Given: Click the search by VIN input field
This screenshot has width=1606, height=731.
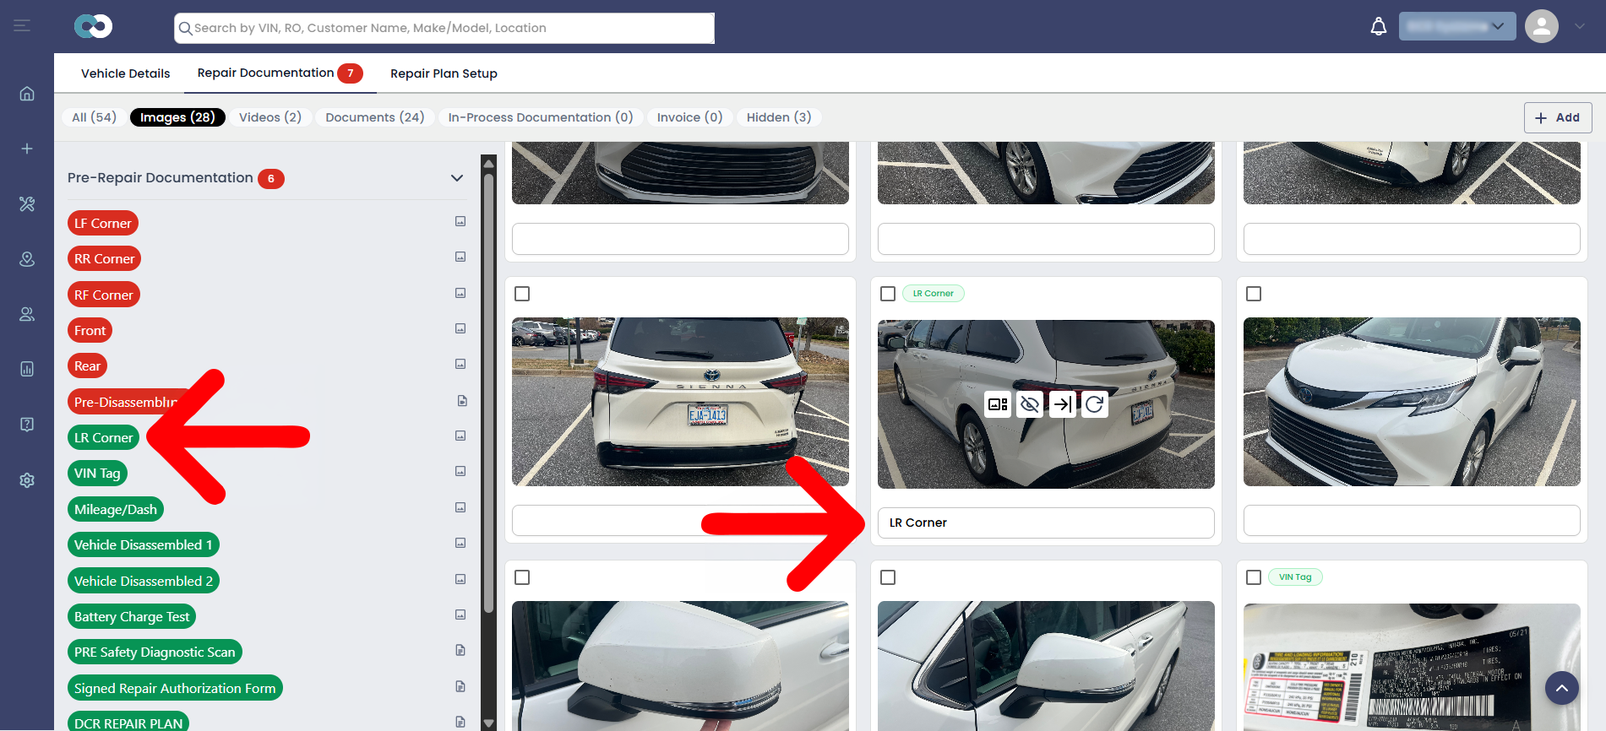Looking at the screenshot, I should click(444, 28).
